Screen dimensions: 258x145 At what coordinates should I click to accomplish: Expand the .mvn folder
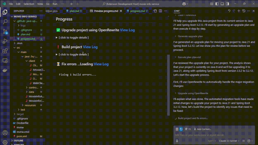click(19, 43)
